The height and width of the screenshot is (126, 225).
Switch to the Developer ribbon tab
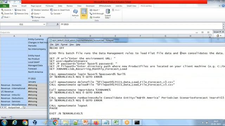pos(90,6)
